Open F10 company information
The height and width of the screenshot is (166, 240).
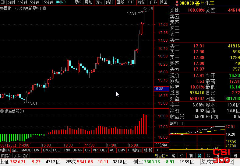131,2
